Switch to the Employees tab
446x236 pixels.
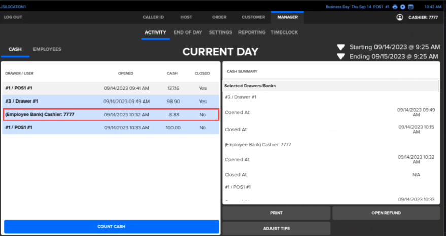pyautogui.click(x=47, y=49)
